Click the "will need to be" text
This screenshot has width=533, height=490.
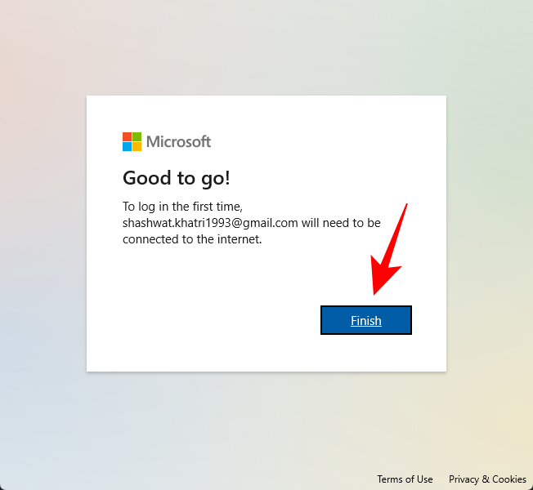point(341,223)
